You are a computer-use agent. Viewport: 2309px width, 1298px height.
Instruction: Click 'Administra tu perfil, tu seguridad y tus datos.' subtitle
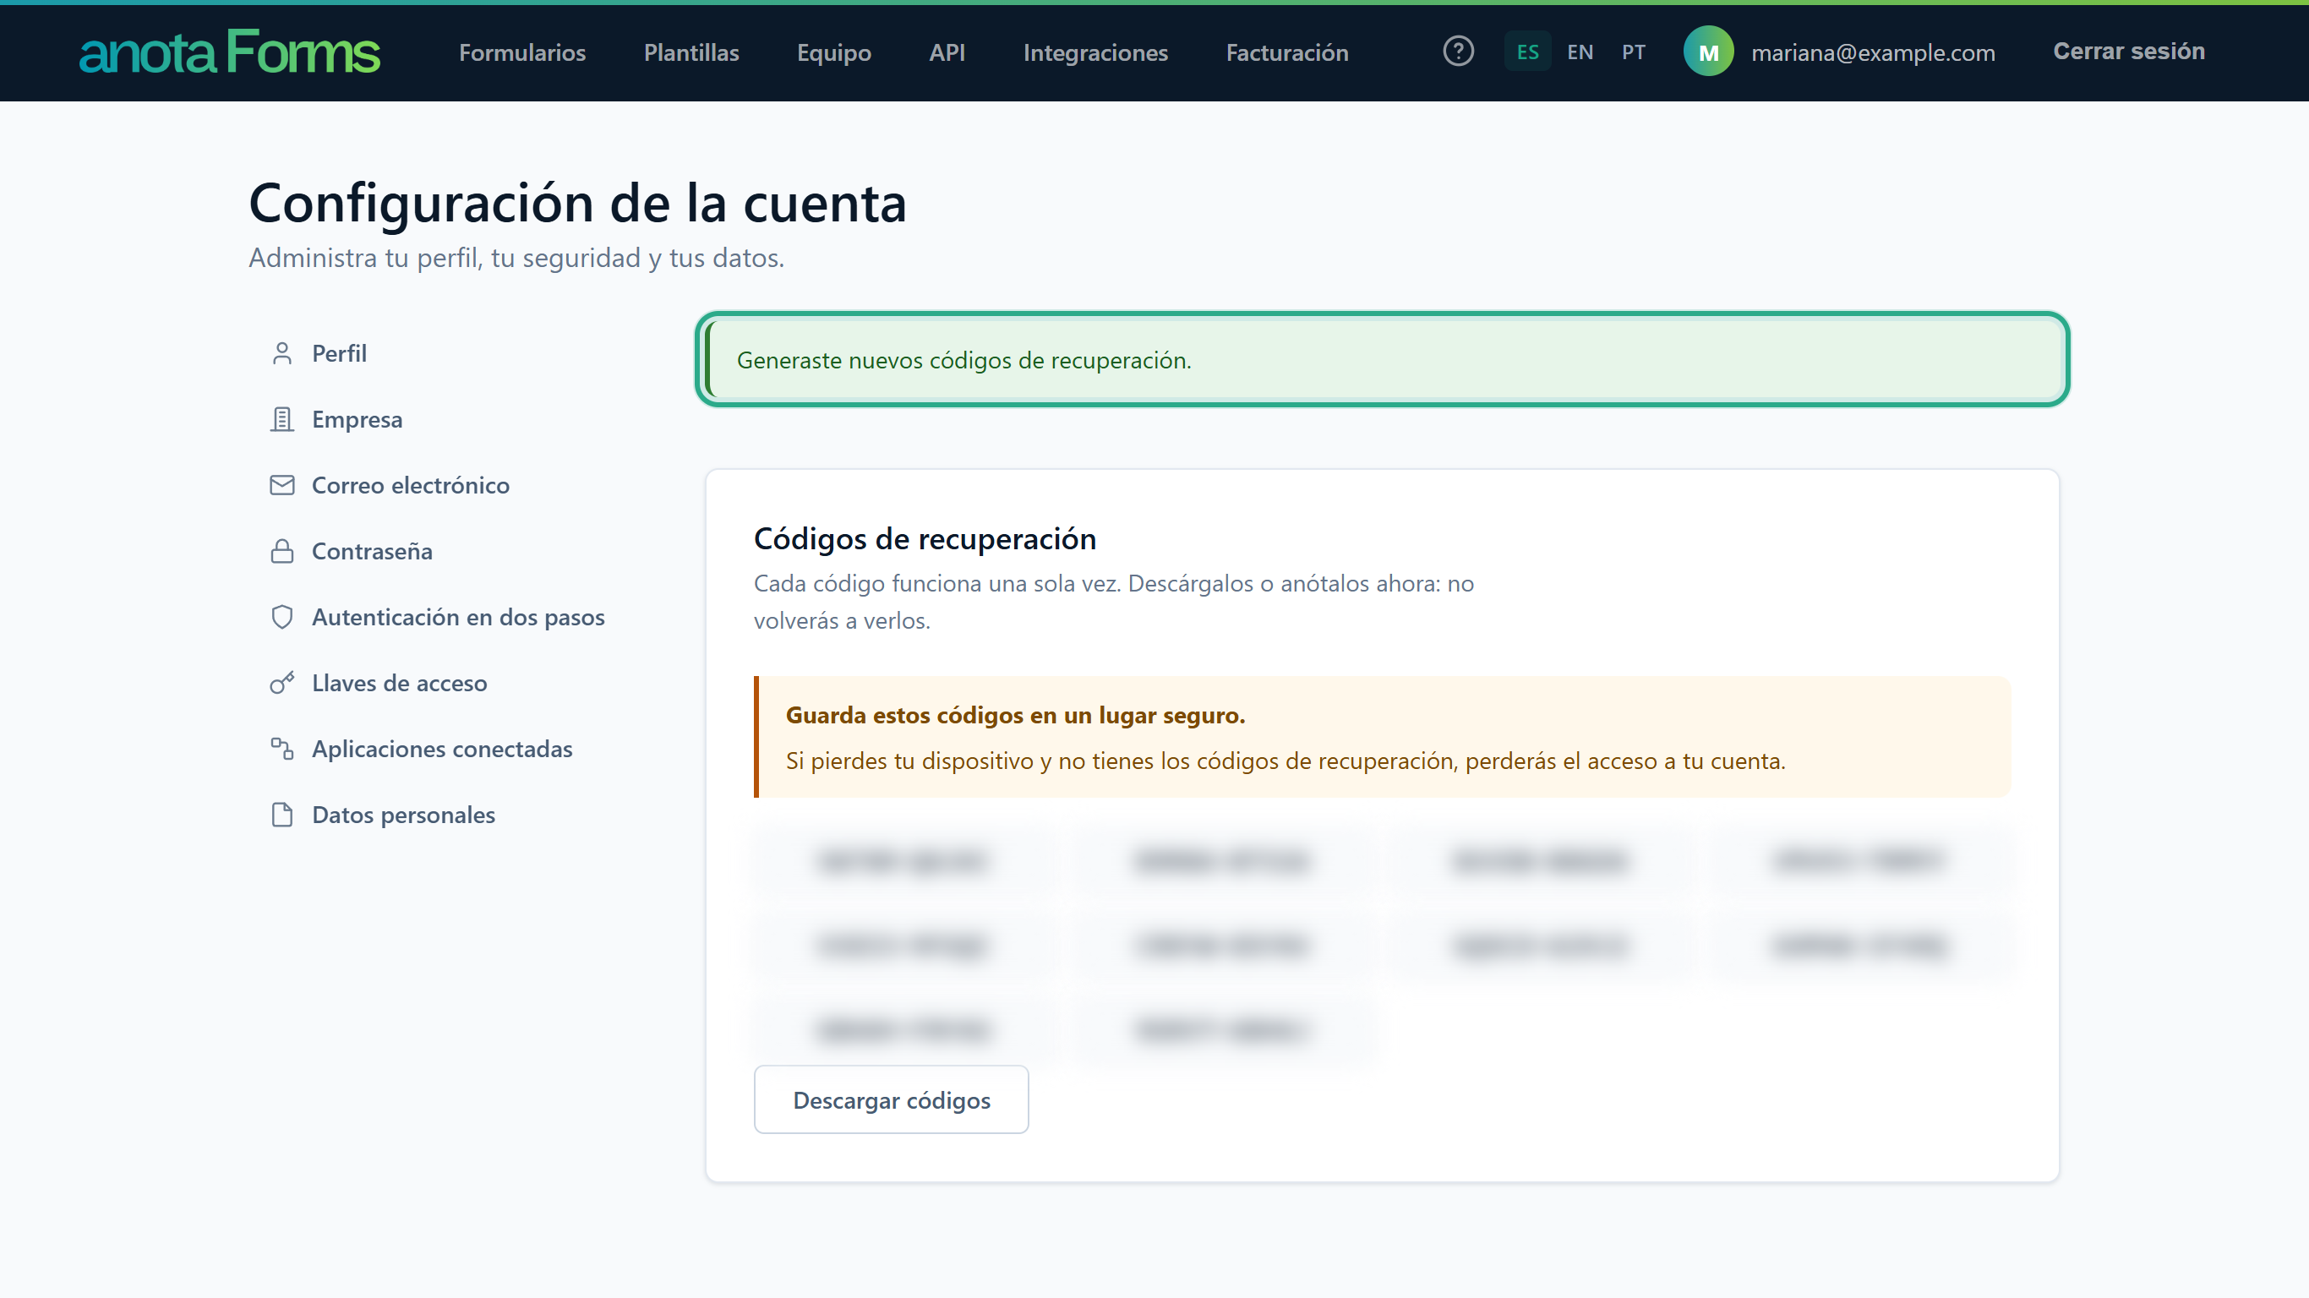[516, 257]
